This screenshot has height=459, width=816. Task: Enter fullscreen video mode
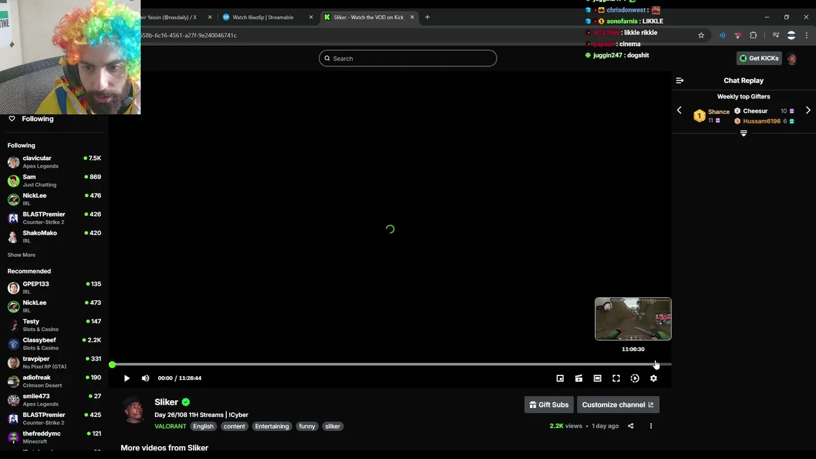coord(616,378)
